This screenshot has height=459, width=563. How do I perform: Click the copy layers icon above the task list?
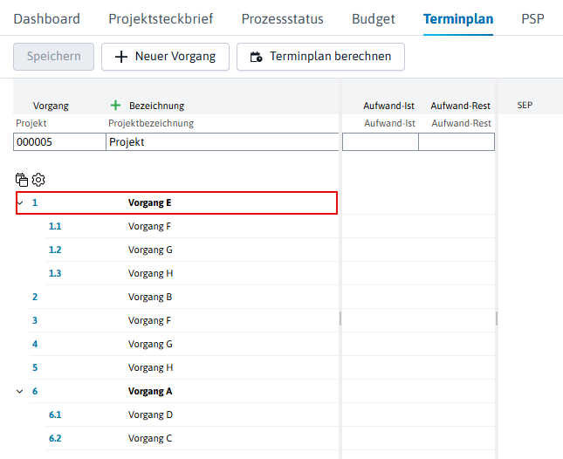[x=22, y=180]
